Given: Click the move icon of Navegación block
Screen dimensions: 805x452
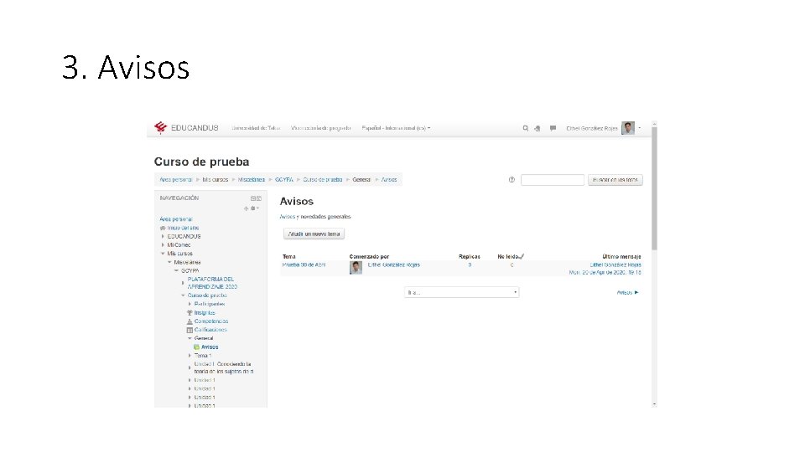Looking at the screenshot, I should [246, 208].
